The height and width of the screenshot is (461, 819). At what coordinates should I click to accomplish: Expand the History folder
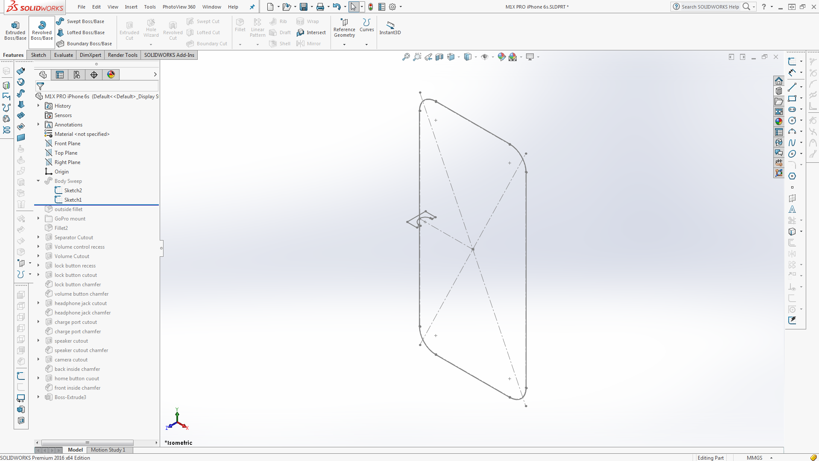[38, 106]
